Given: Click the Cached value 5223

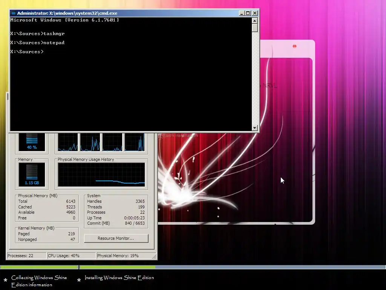Looking at the screenshot, I should [70, 207].
